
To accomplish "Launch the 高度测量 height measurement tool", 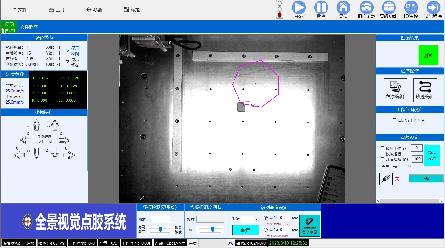I will coord(310,226).
